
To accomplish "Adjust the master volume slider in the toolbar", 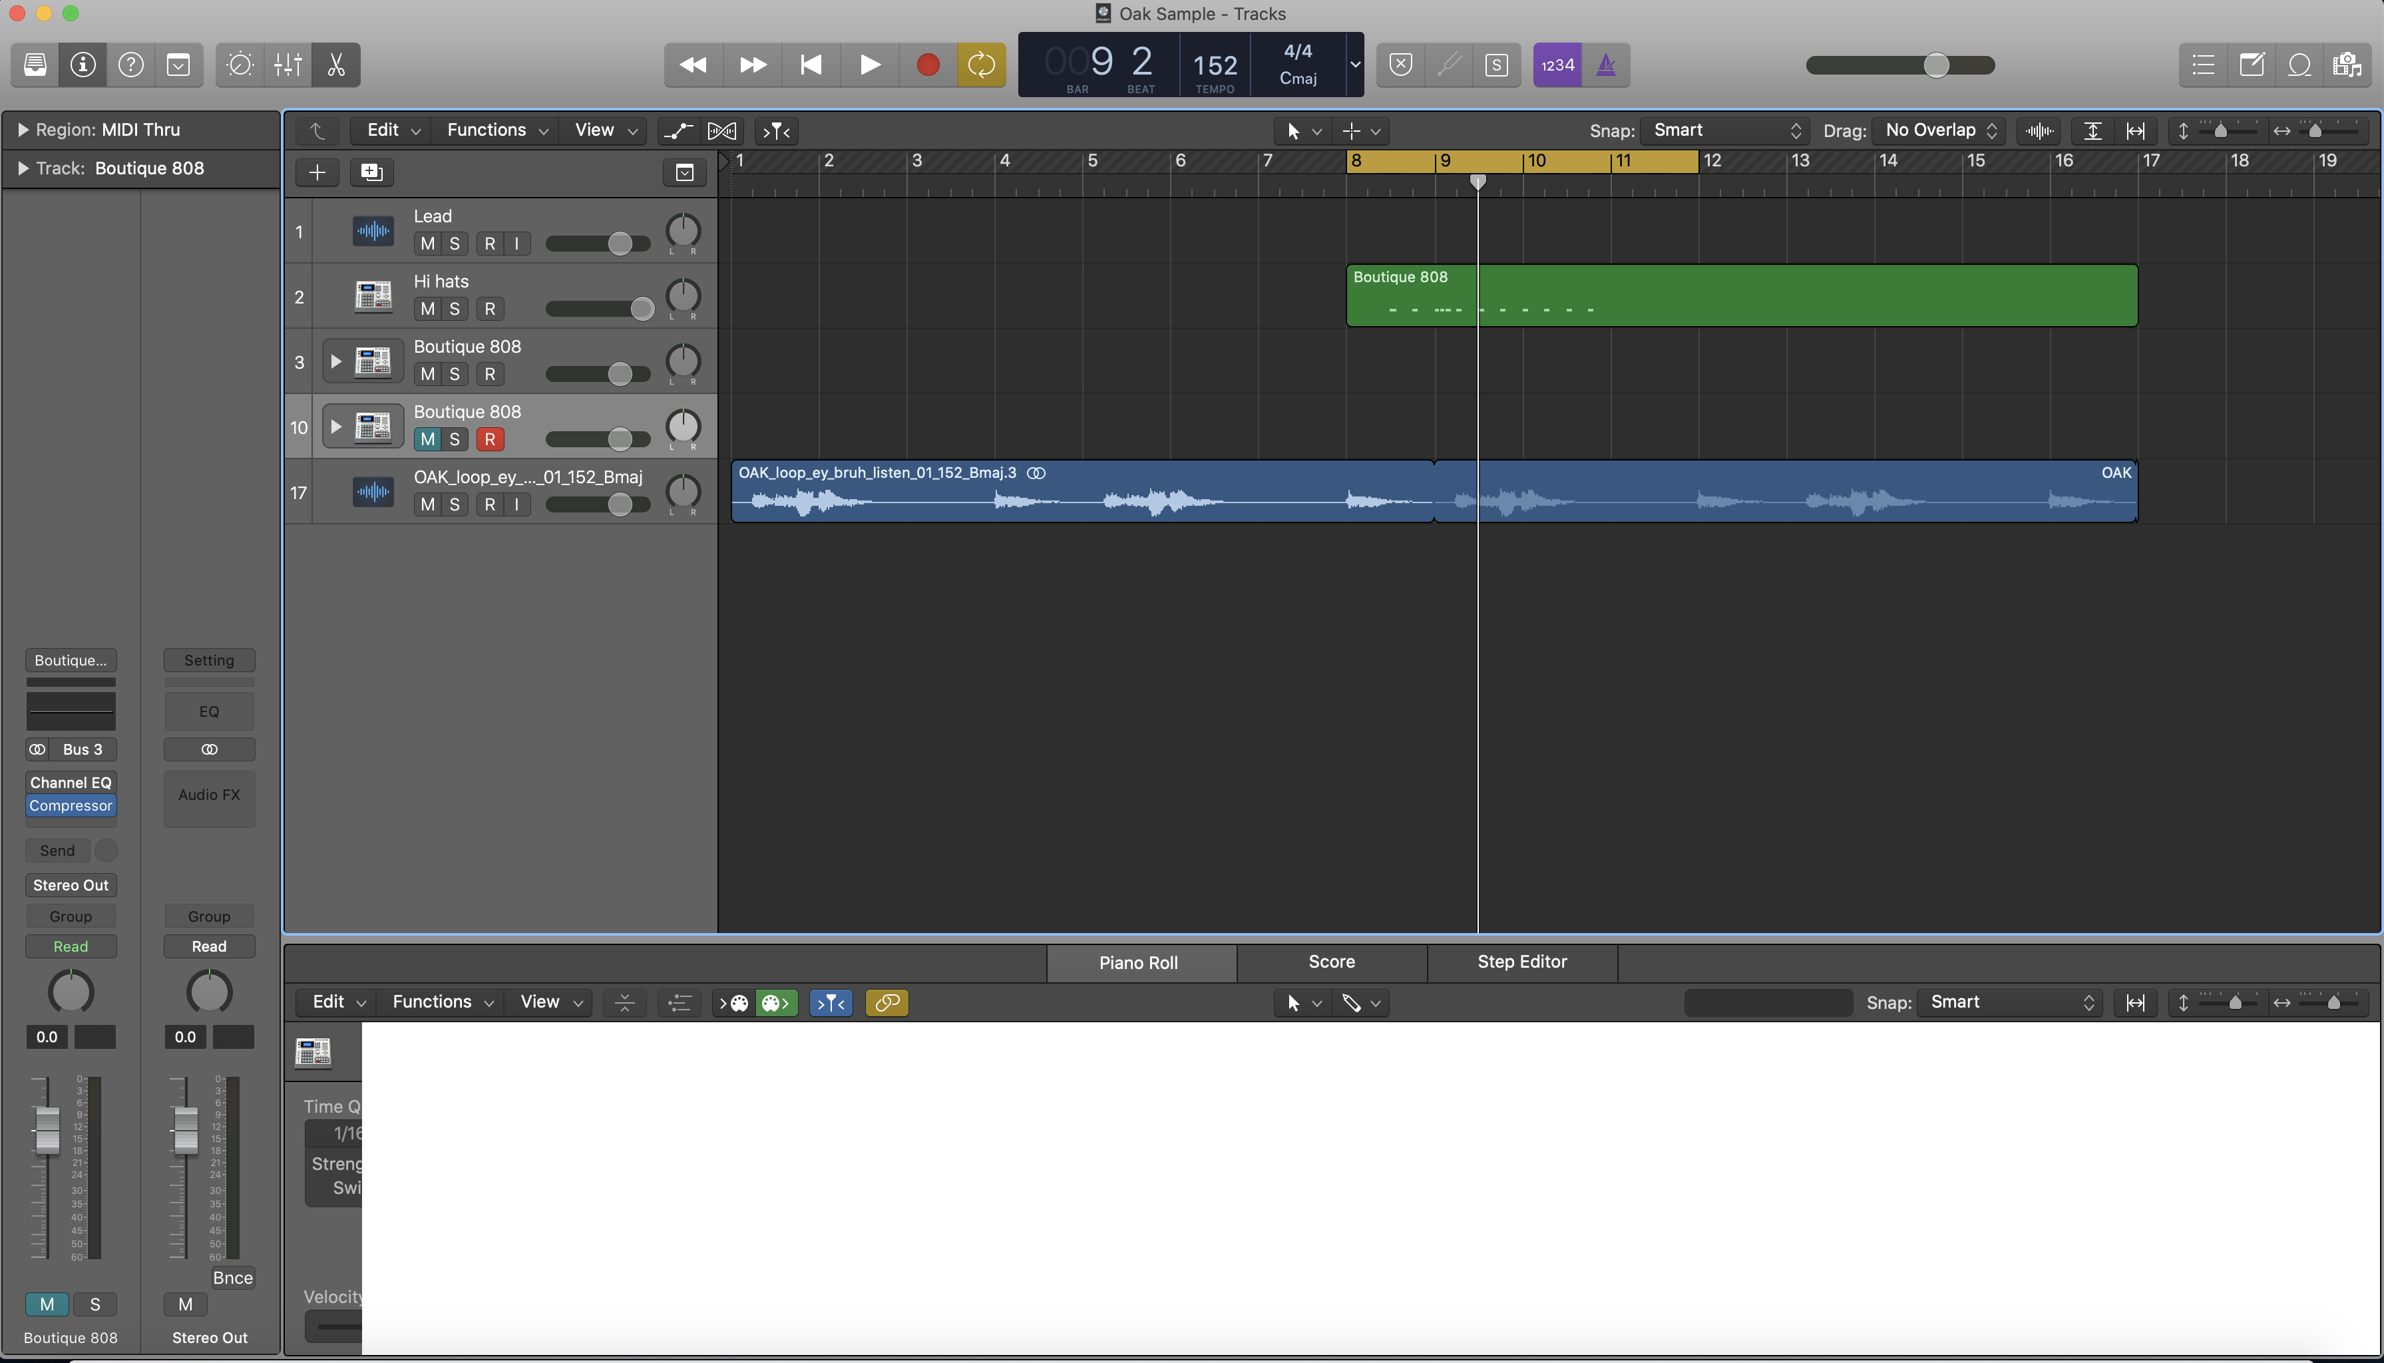I will (x=1935, y=65).
